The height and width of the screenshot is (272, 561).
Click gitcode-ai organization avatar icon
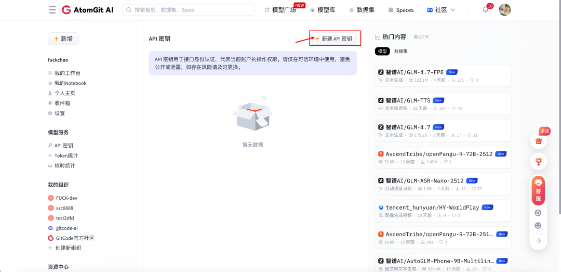click(50, 228)
